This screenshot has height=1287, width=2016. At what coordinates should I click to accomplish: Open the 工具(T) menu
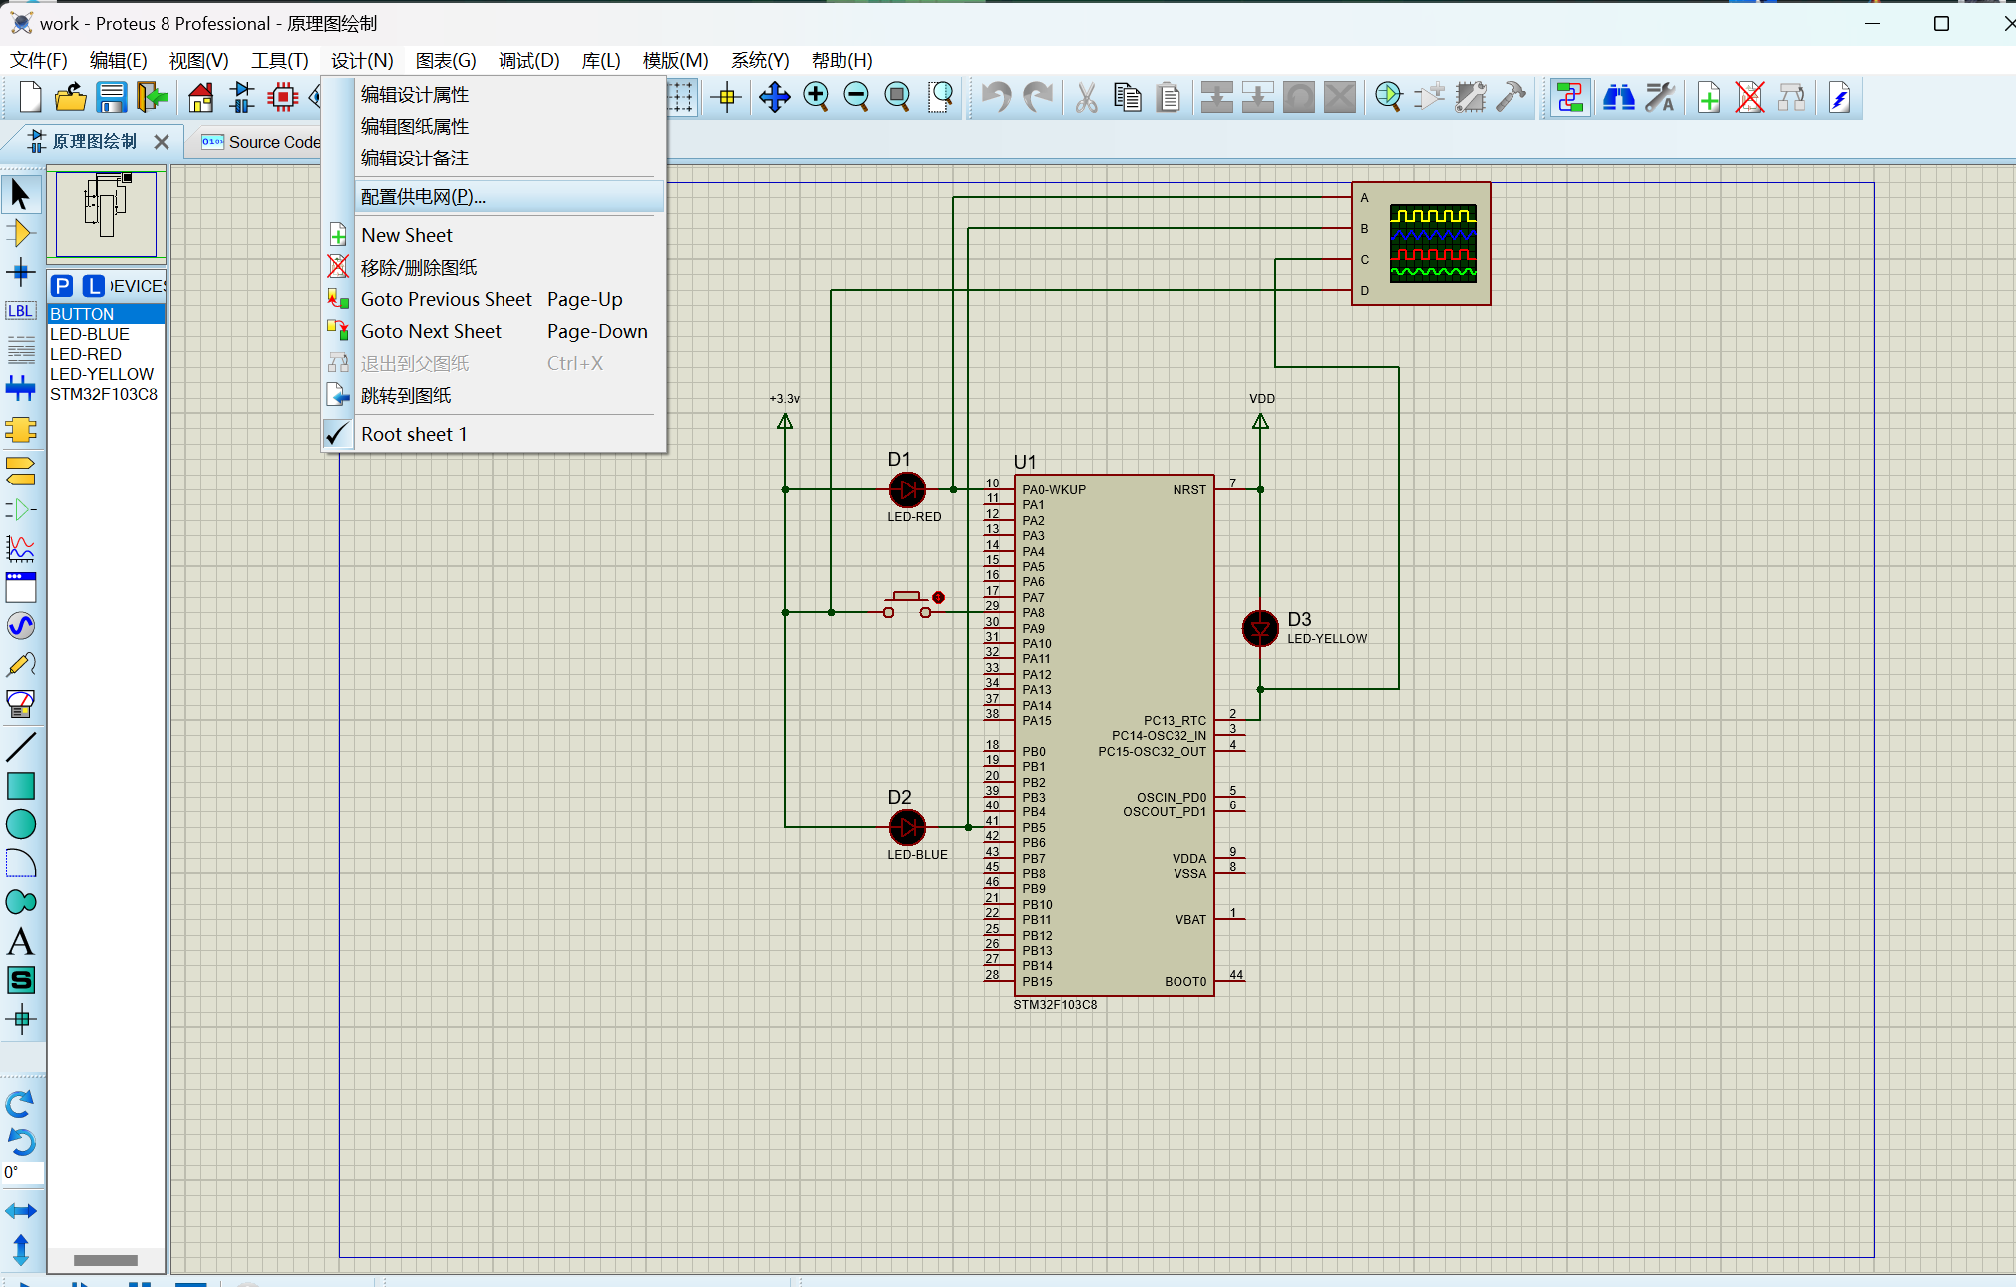coord(280,60)
